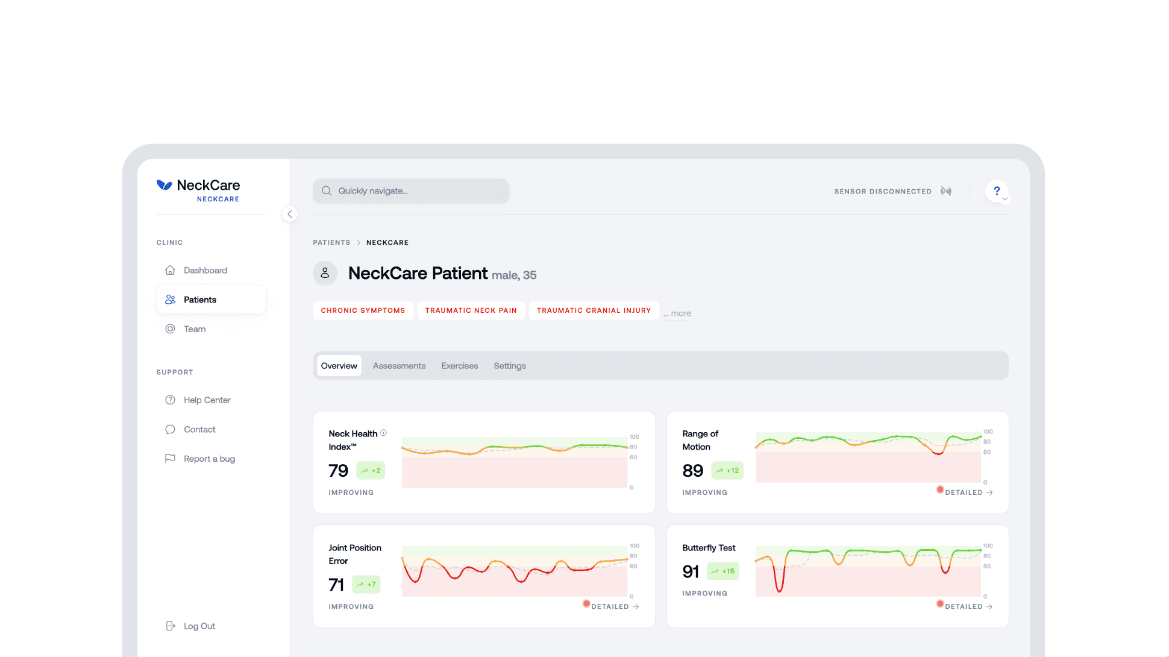Open the Settings tab

[x=510, y=366]
